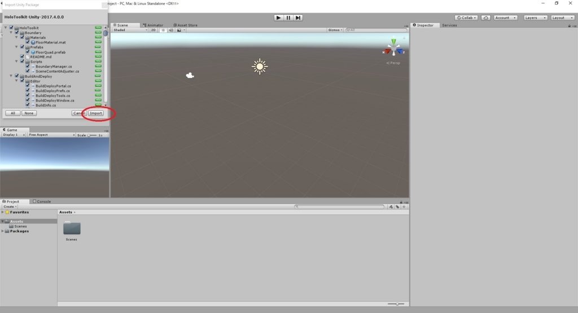The width and height of the screenshot is (578, 313).
Task: Adjust the asset icon size slider
Action: coord(396,304)
